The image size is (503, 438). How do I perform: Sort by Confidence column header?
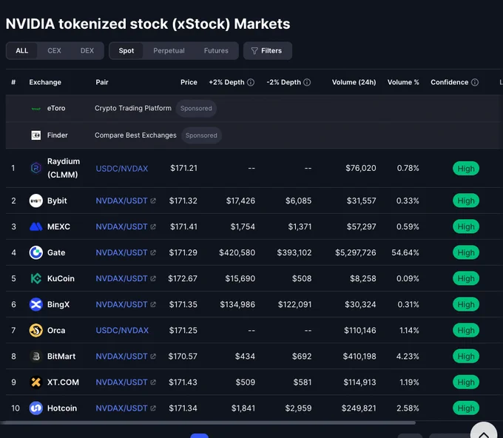click(x=450, y=82)
